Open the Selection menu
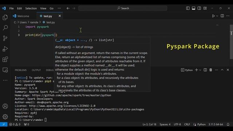 click(x=31, y=8)
